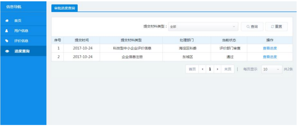Click the tag icon beside 评价信息
298x126 pixels.
pos(7,41)
